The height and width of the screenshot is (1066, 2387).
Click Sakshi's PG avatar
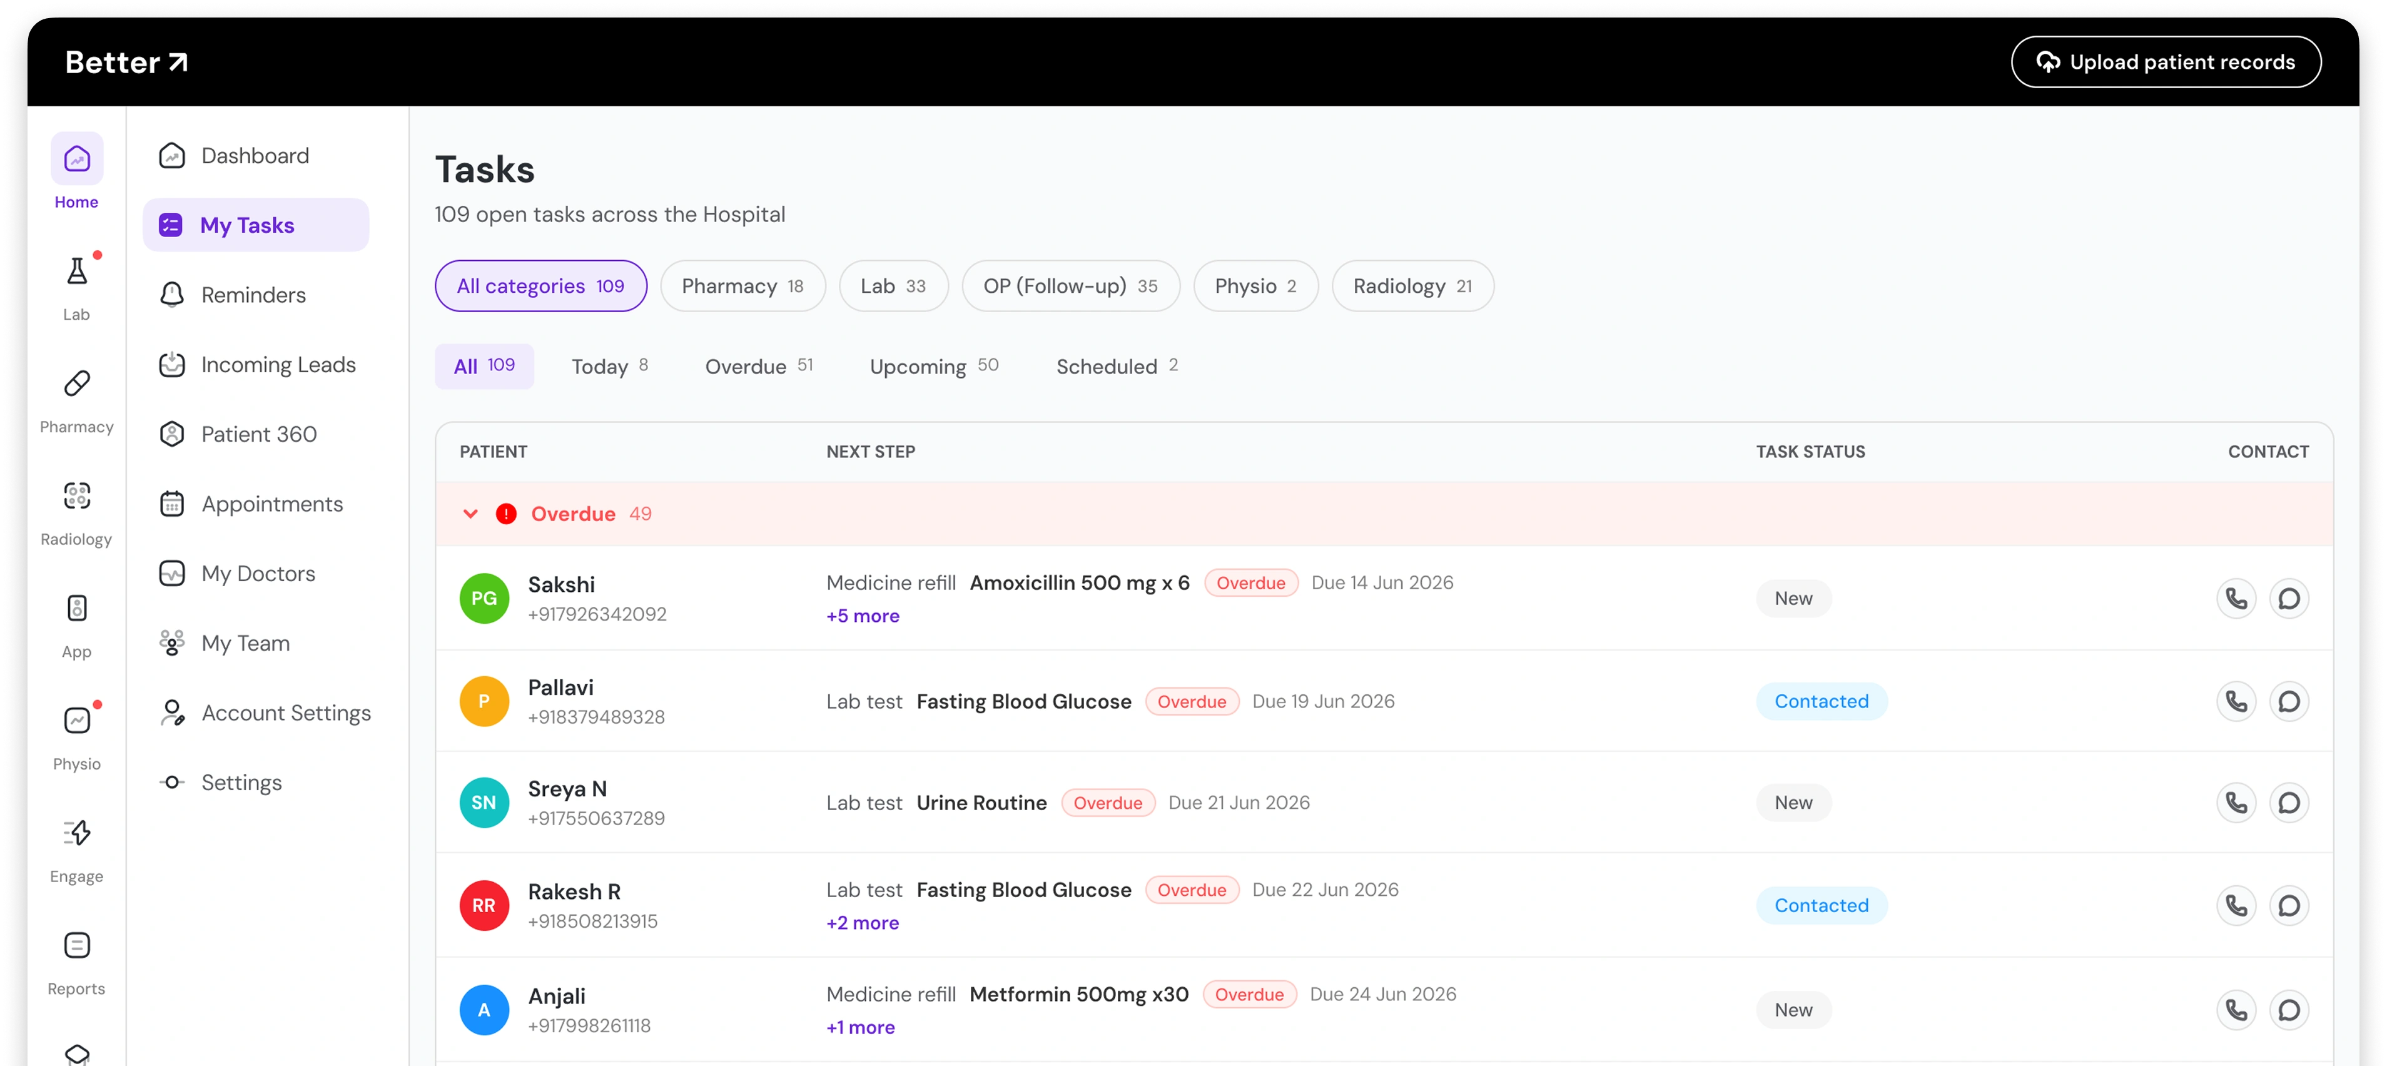pos(484,598)
